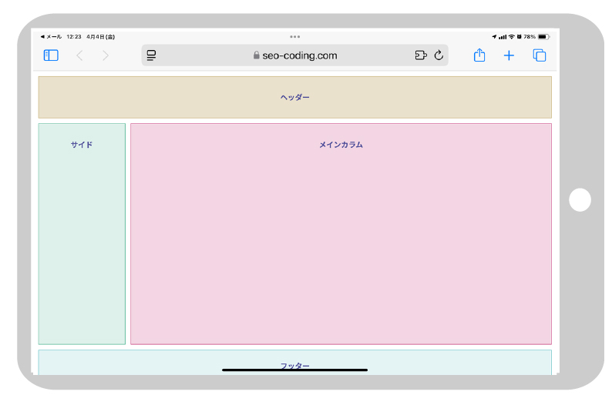Go back with the left arrow
Viewport: 612px width, 405px height.
click(79, 55)
